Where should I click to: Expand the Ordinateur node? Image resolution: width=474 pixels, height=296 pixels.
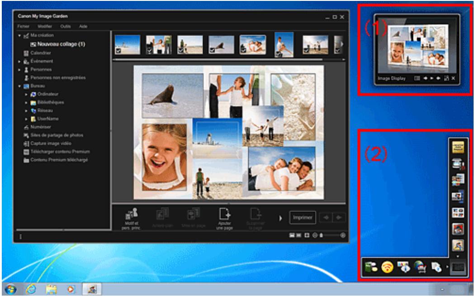tap(26, 94)
